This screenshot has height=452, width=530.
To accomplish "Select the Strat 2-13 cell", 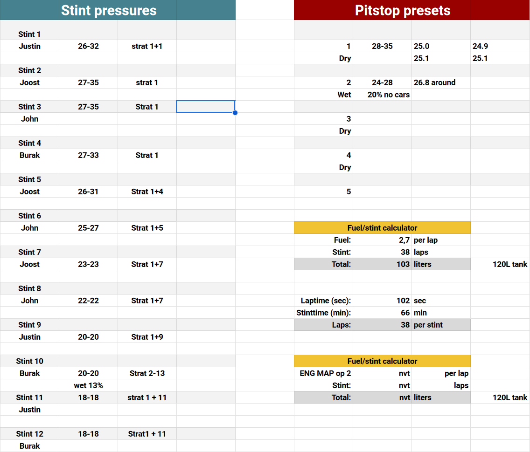I will pyautogui.click(x=147, y=373).
